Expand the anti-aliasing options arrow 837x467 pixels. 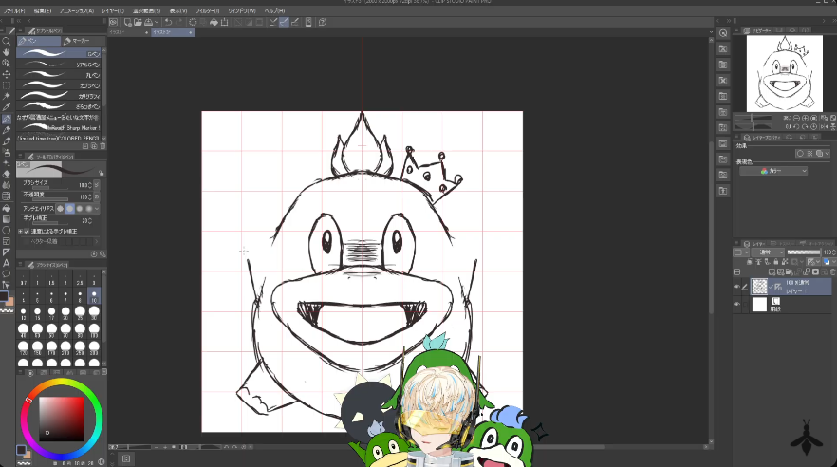click(97, 209)
